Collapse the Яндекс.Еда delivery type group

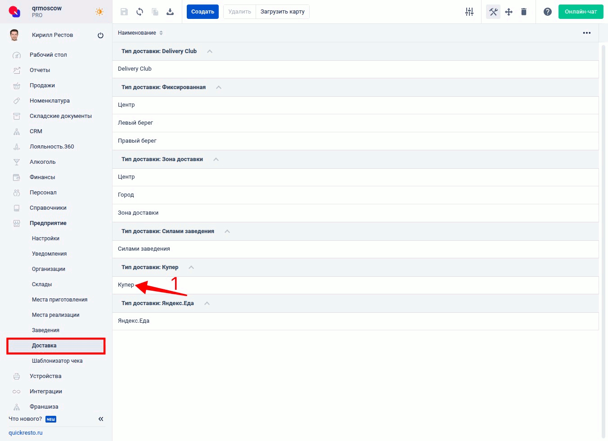pyautogui.click(x=207, y=303)
